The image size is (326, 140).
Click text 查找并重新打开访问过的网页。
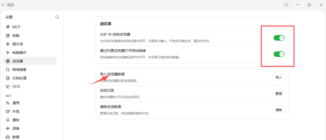pos(120,97)
